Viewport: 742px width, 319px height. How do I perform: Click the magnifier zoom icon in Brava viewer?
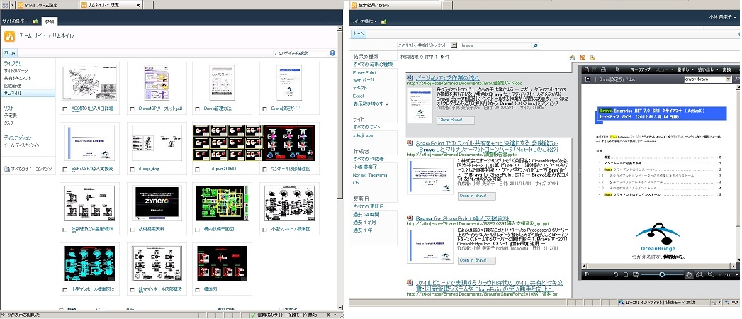711,274
